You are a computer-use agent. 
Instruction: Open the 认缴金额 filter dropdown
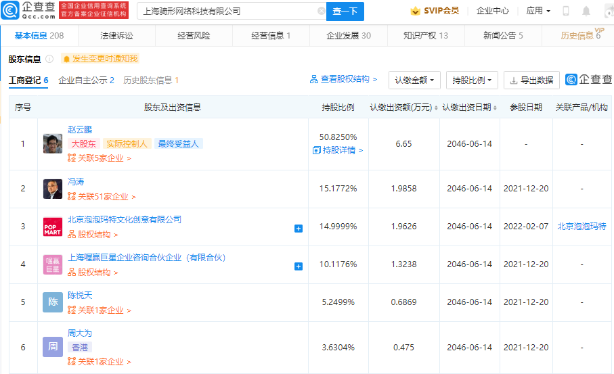pyautogui.click(x=415, y=80)
